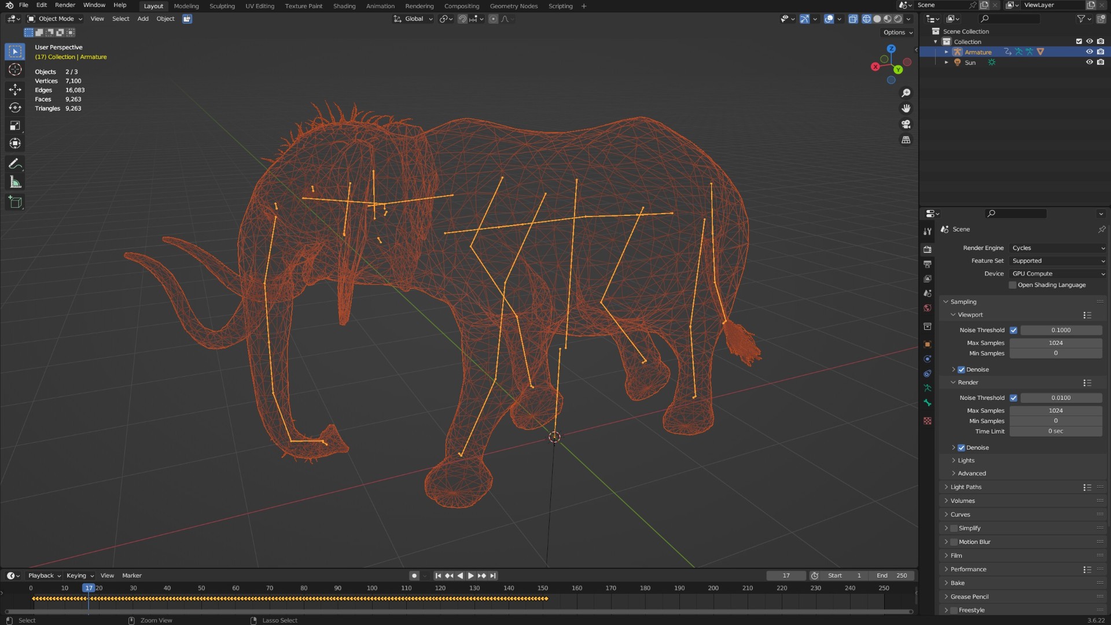Open the Global transform orientation dropdown
The width and height of the screenshot is (1111, 625).
pyautogui.click(x=413, y=19)
